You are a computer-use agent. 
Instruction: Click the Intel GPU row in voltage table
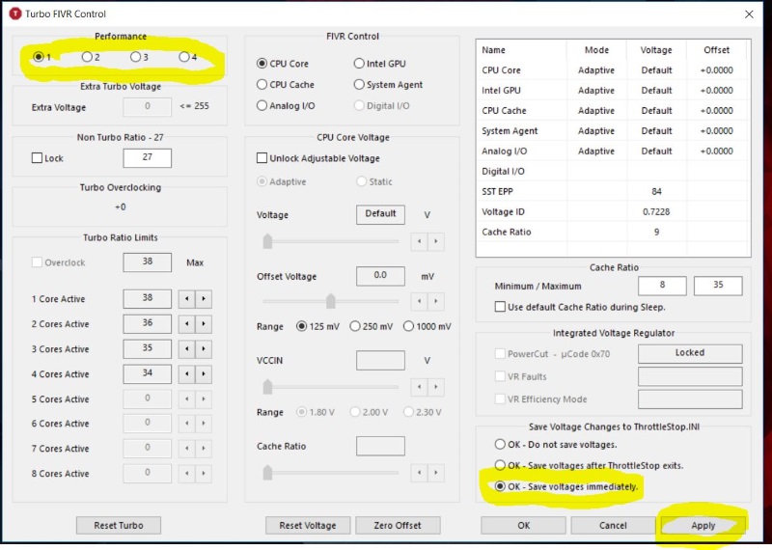613,90
